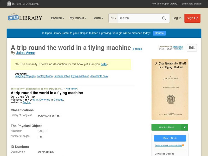The height and width of the screenshot is (156, 208).
Task: Open the More menu
Action: tap(98, 18)
